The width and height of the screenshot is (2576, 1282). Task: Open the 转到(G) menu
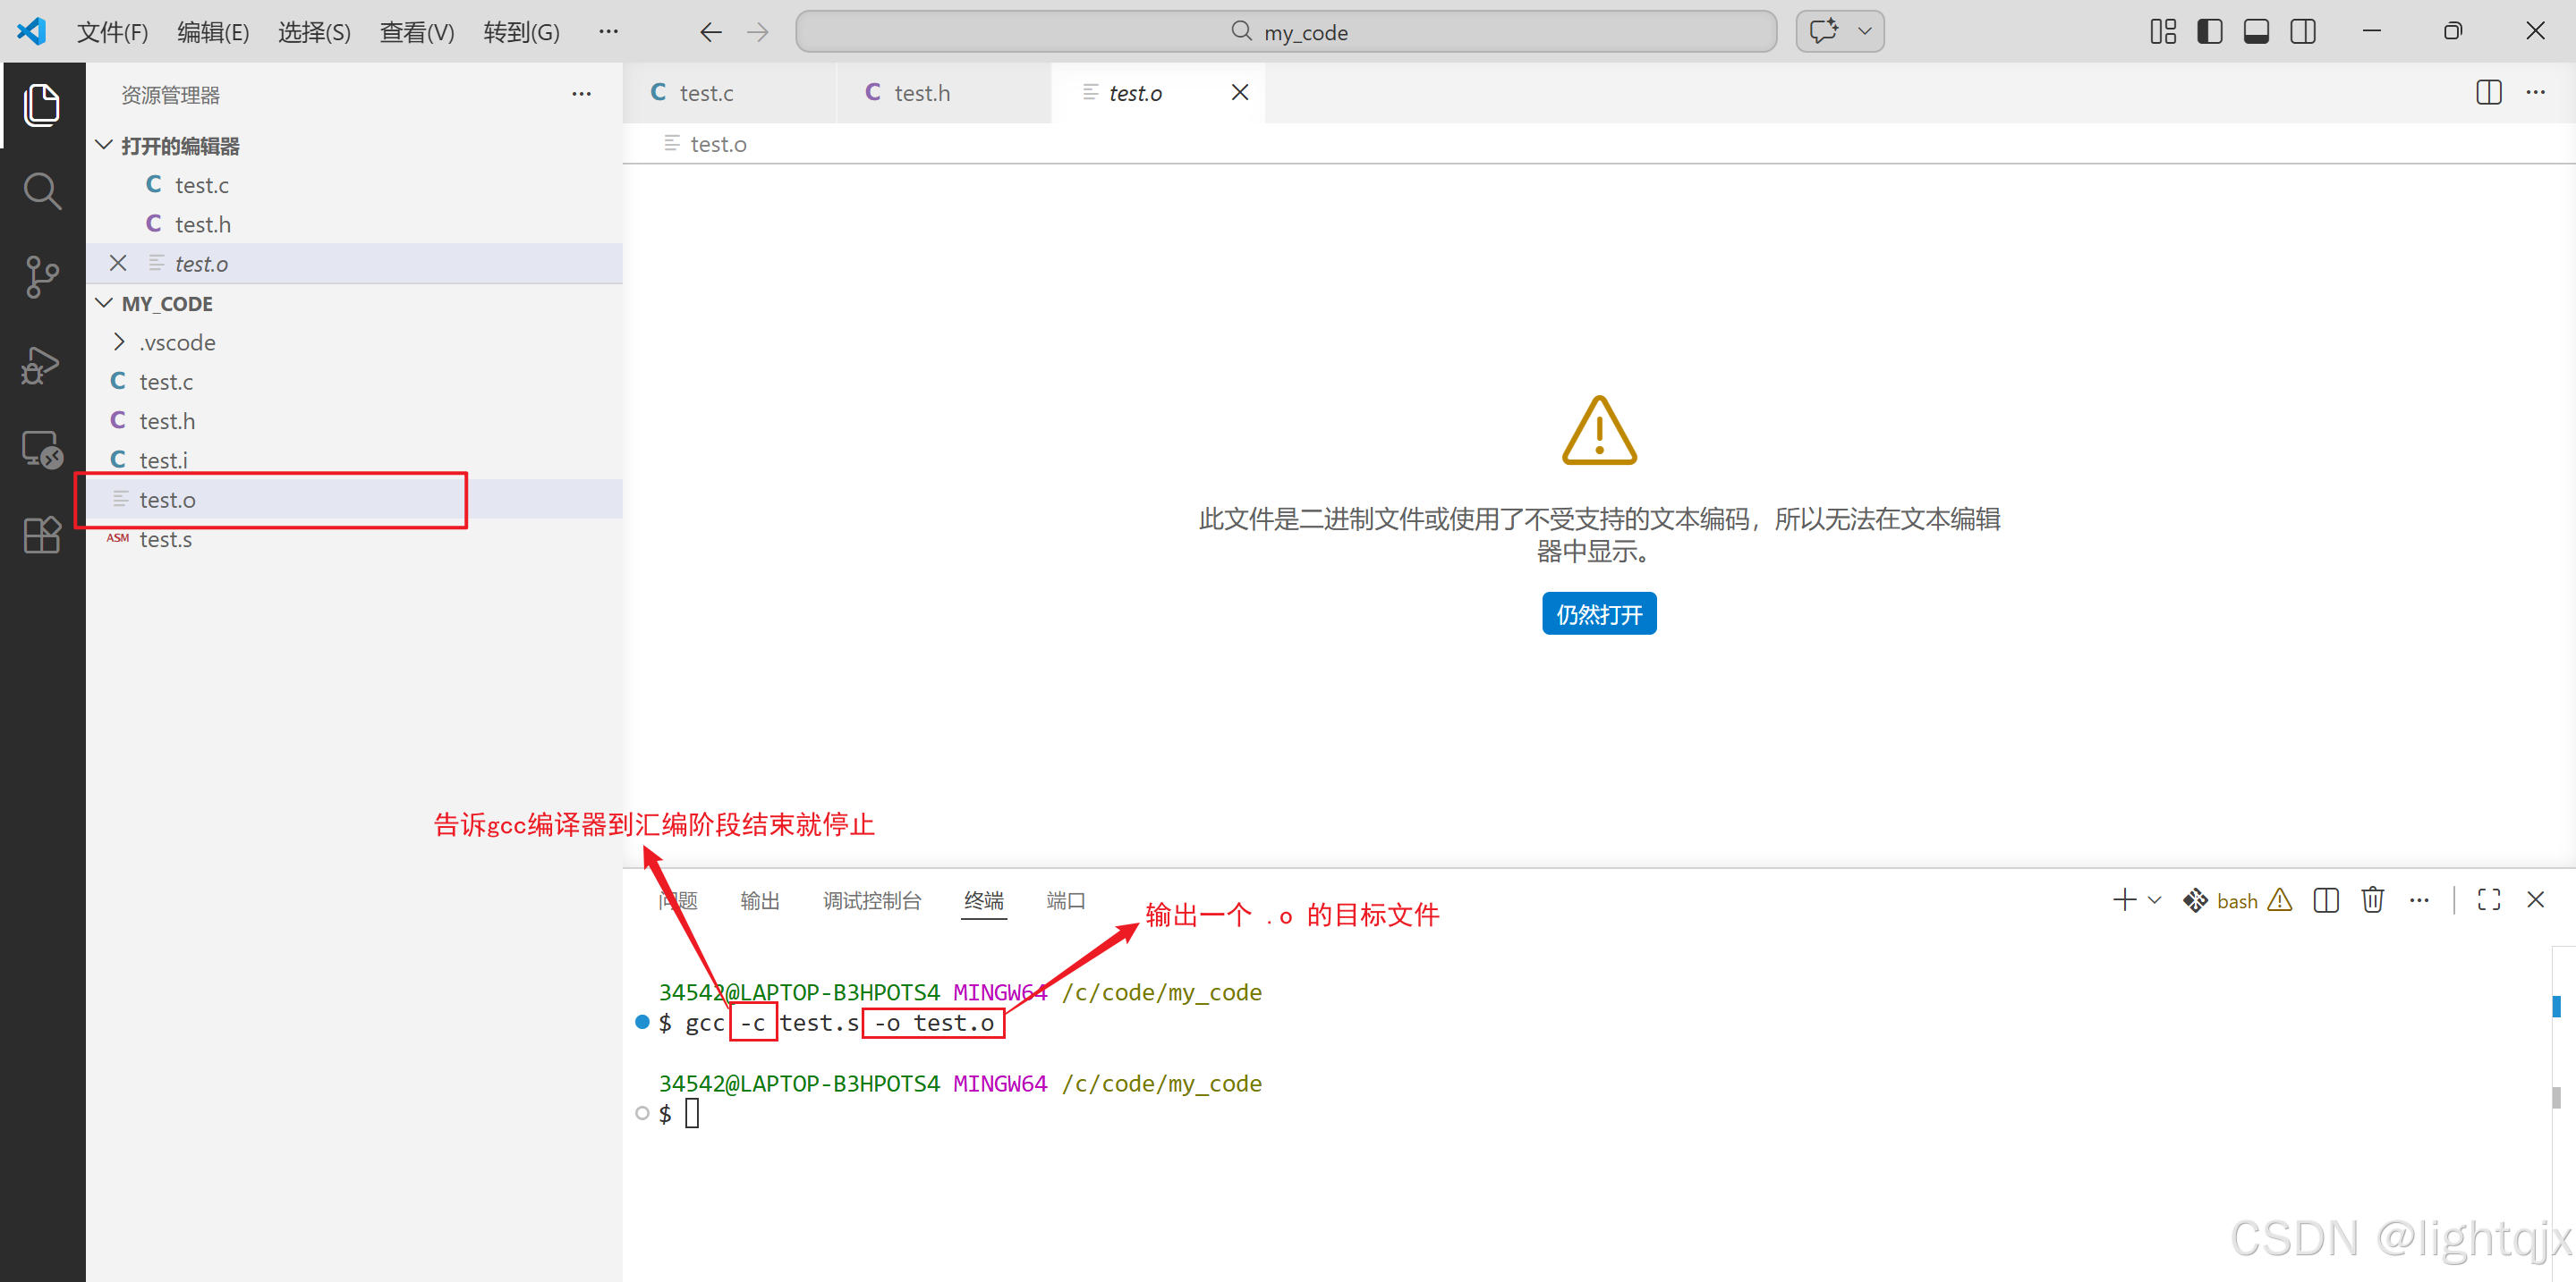pyautogui.click(x=521, y=32)
